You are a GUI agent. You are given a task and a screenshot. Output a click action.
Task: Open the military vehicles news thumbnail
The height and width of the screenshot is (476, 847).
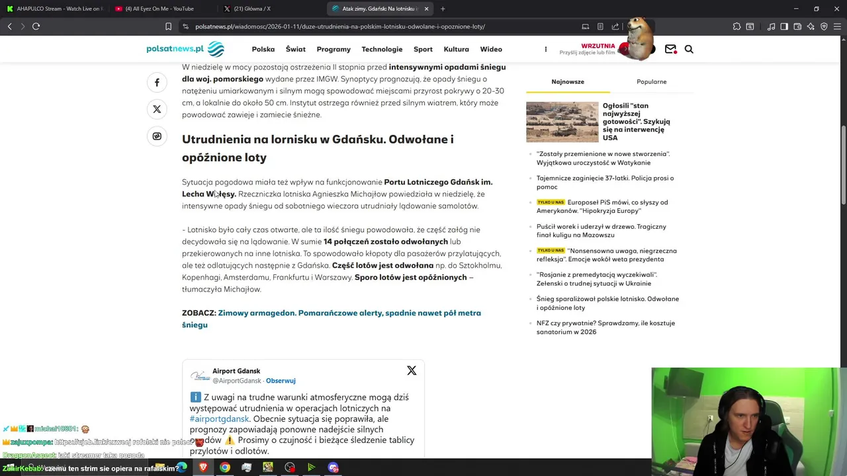562,122
